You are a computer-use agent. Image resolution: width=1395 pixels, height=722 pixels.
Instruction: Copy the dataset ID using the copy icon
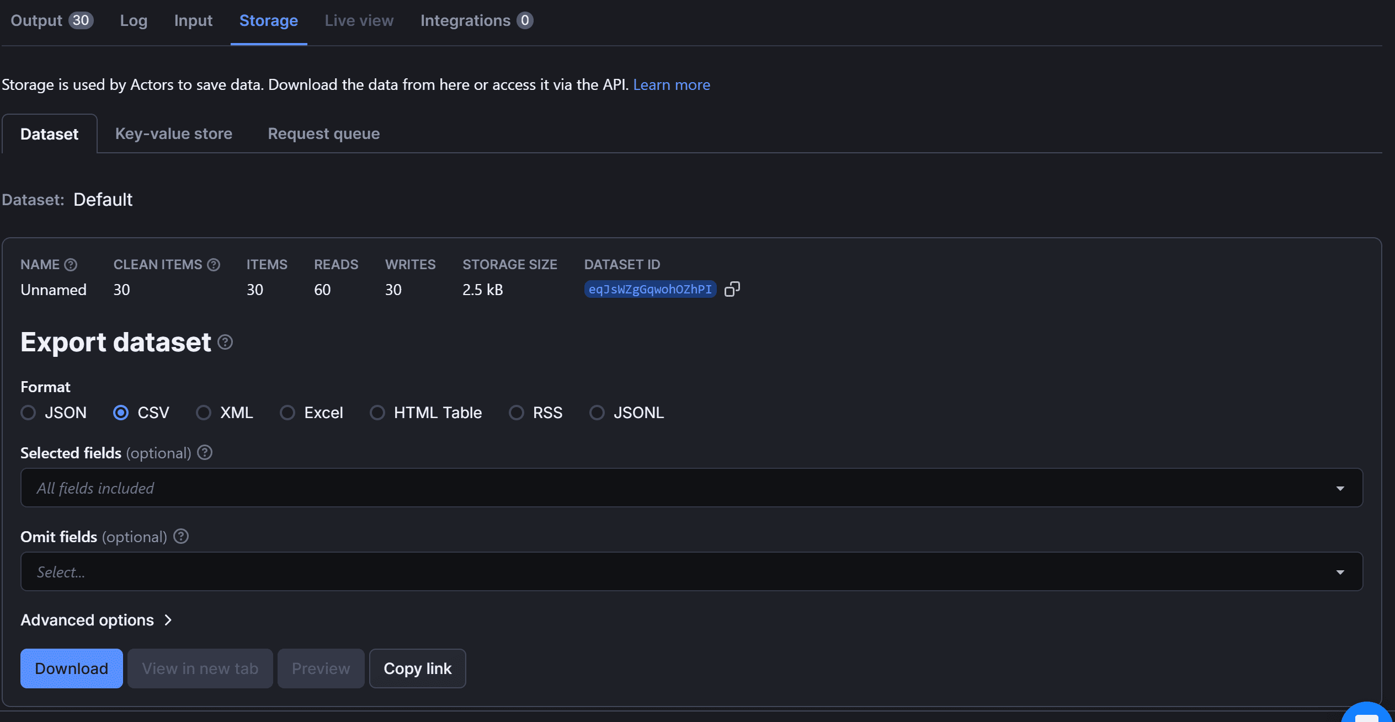click(x=732, y=288)
